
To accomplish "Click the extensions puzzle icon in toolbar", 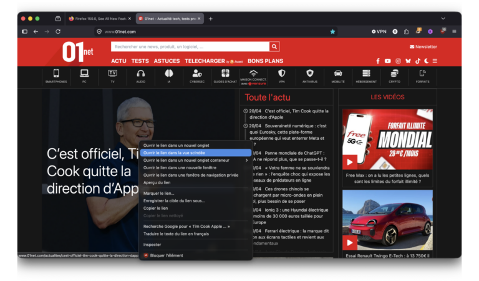I will tap(406, 31).
